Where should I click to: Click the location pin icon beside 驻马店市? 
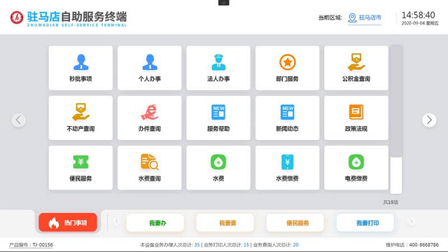coord(352,17)
